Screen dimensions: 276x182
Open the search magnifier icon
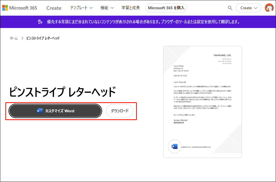click(230, 8)
